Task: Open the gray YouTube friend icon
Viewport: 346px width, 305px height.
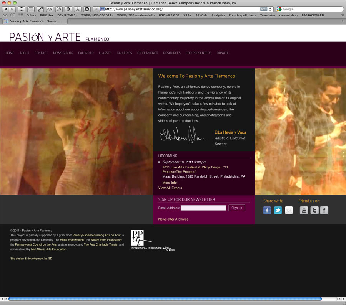Action: point(304,210)
